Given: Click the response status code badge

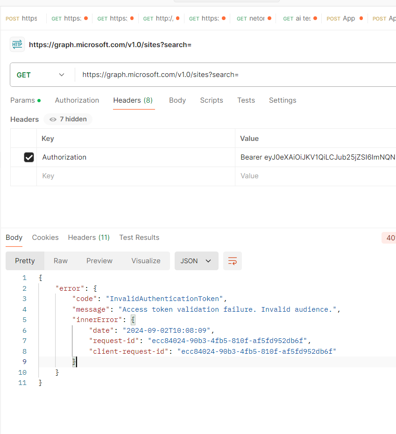Looking at the screenshot, I should 390,238.
